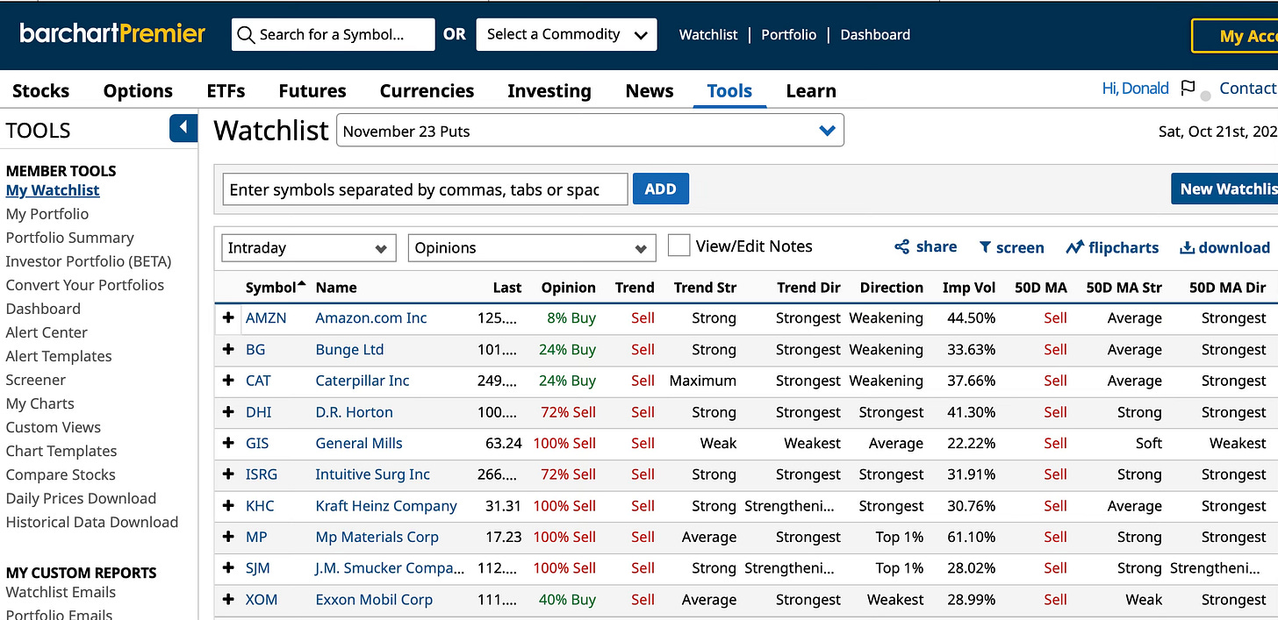Collapse the Tools sidebar arrow

tap(183, 129)
